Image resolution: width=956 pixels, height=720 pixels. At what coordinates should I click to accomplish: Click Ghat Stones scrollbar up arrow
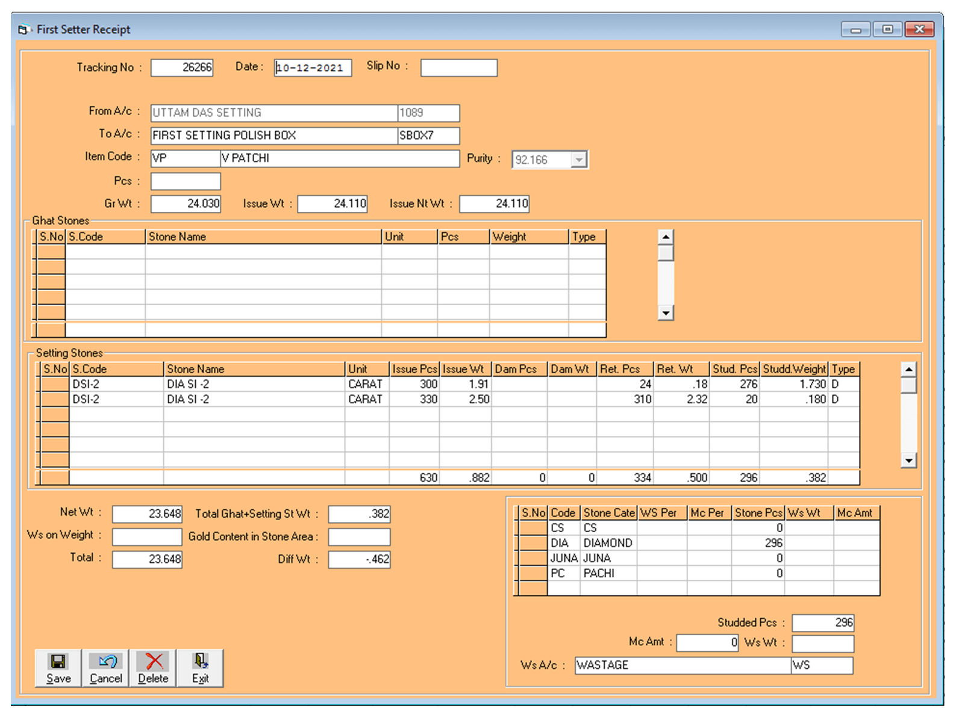coord(666,237)
